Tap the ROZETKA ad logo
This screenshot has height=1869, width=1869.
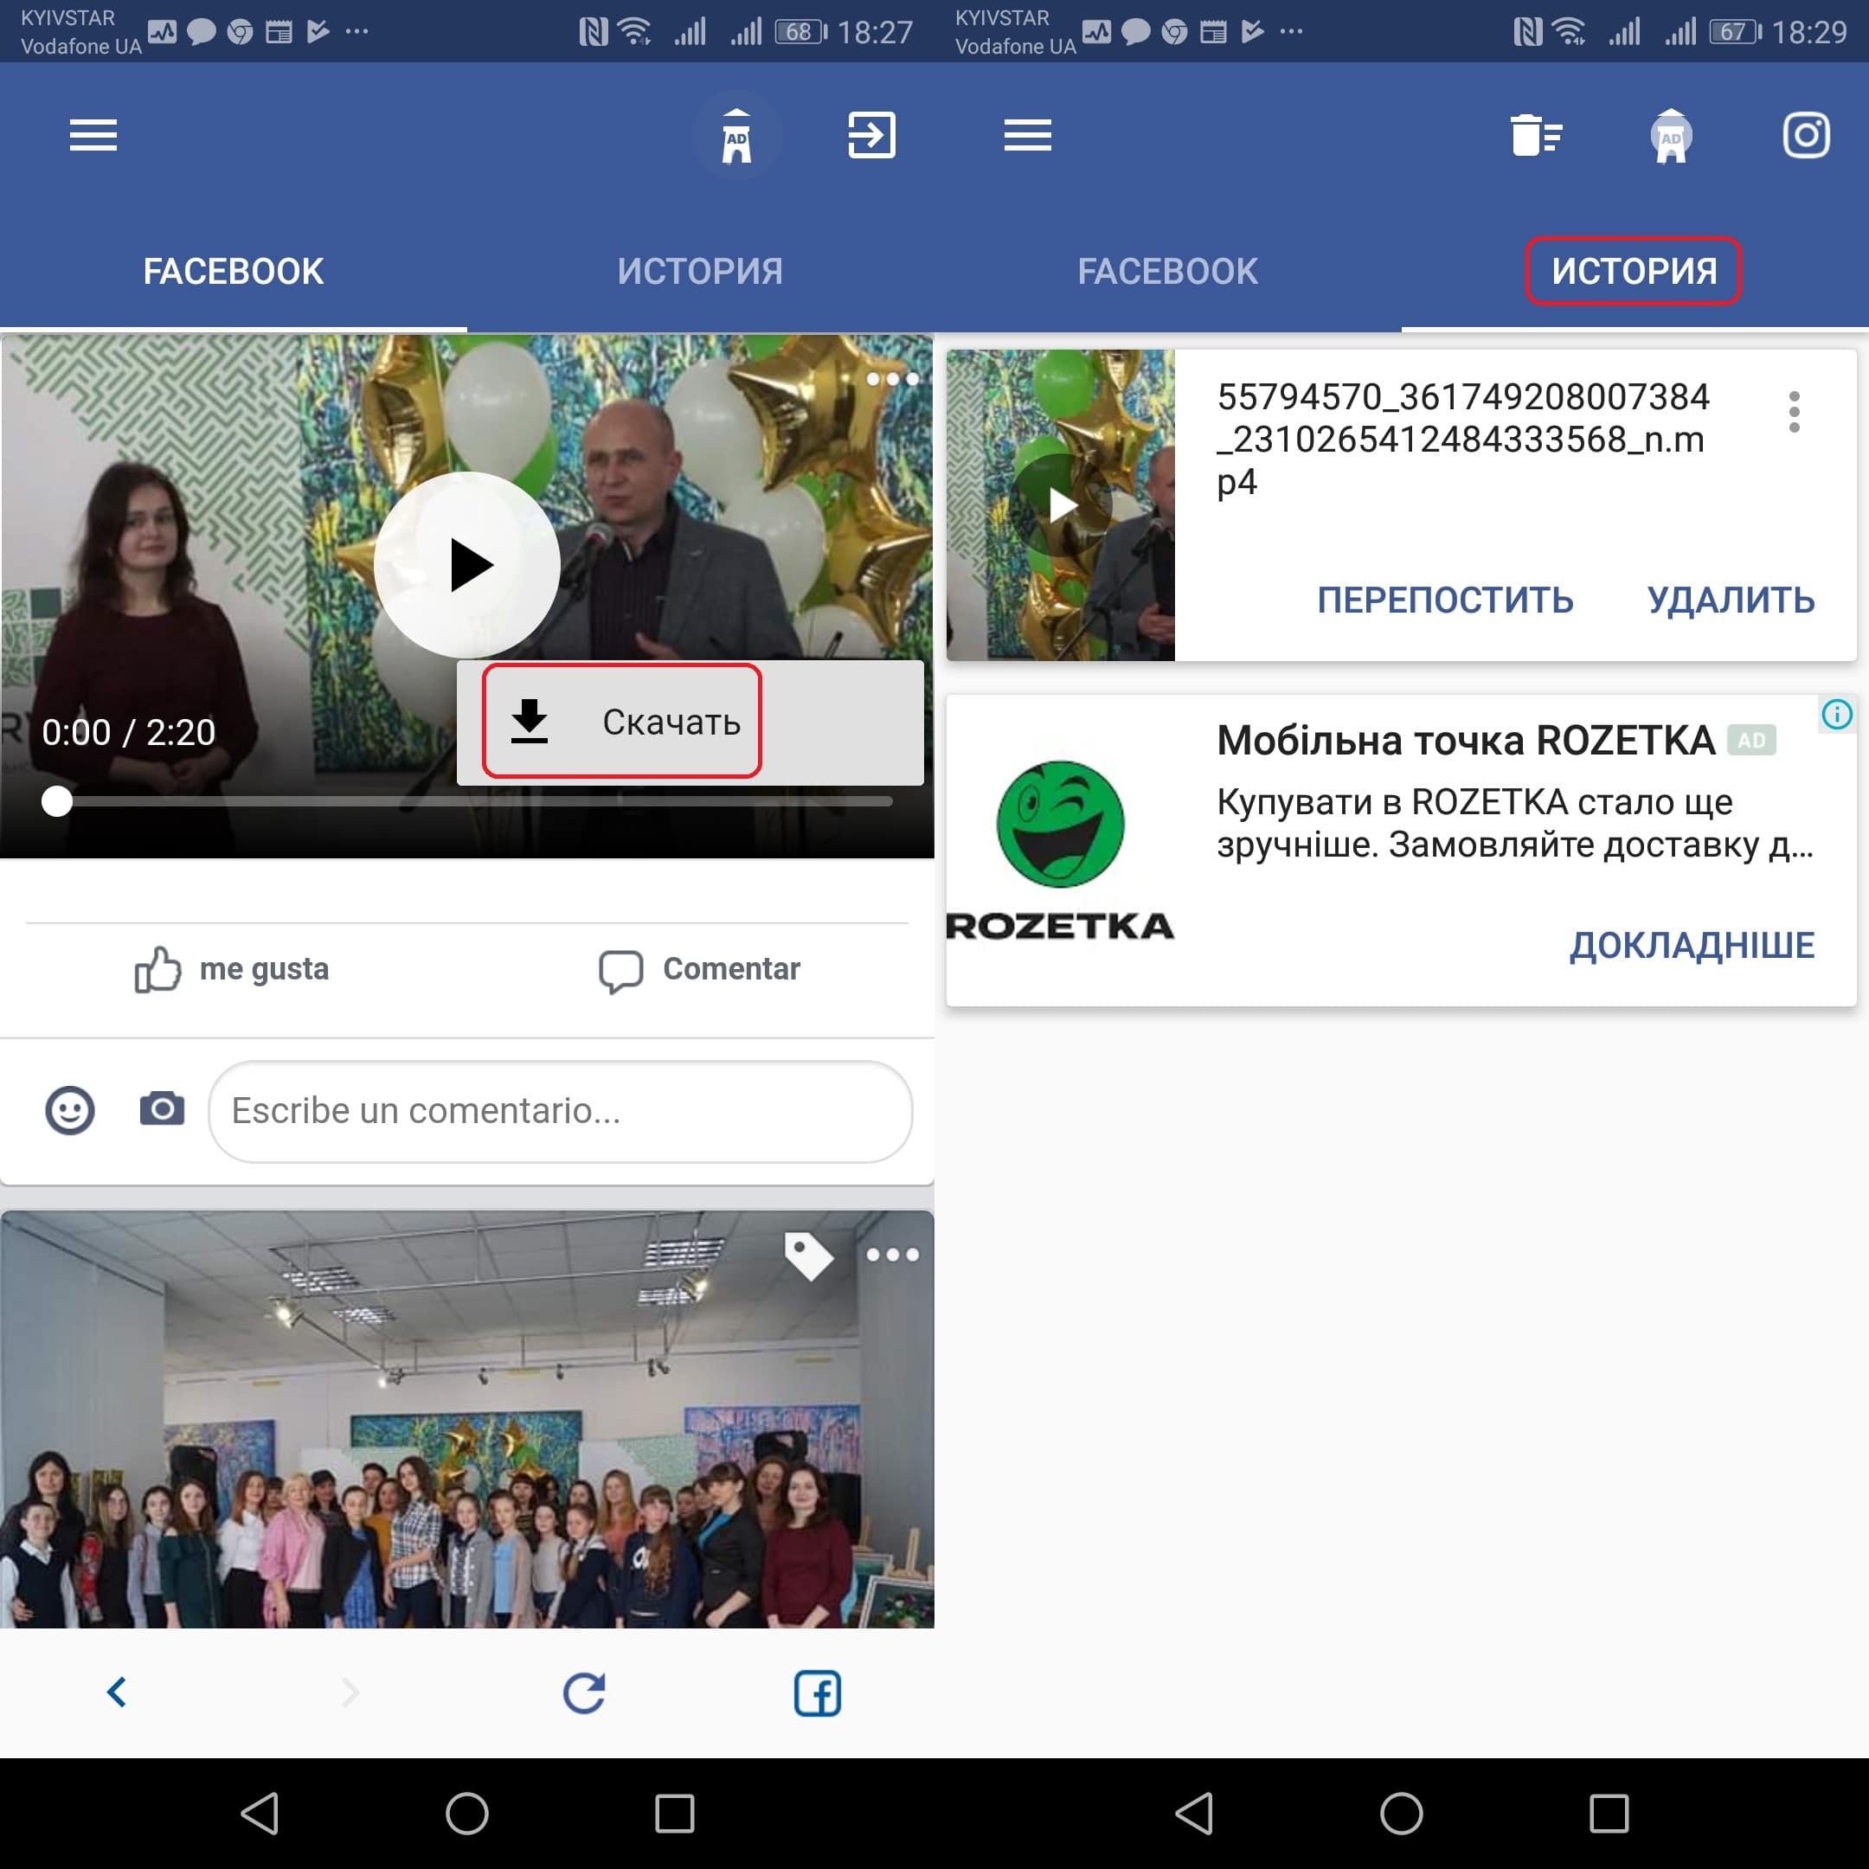(1060, 850)
